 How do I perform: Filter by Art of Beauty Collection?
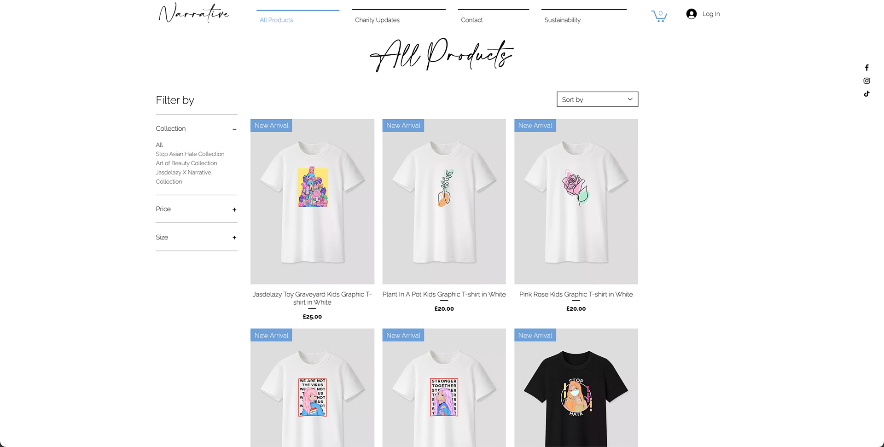click(186, 163)
